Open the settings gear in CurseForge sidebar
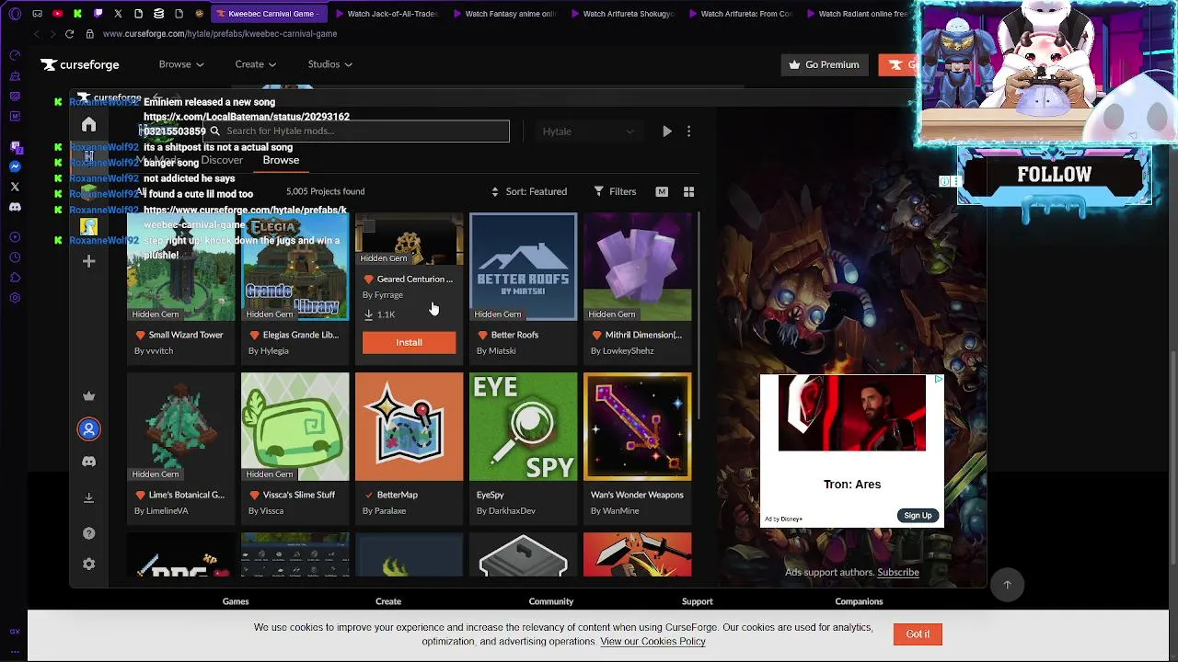The image size is (1178, 662). click(88, 564)
